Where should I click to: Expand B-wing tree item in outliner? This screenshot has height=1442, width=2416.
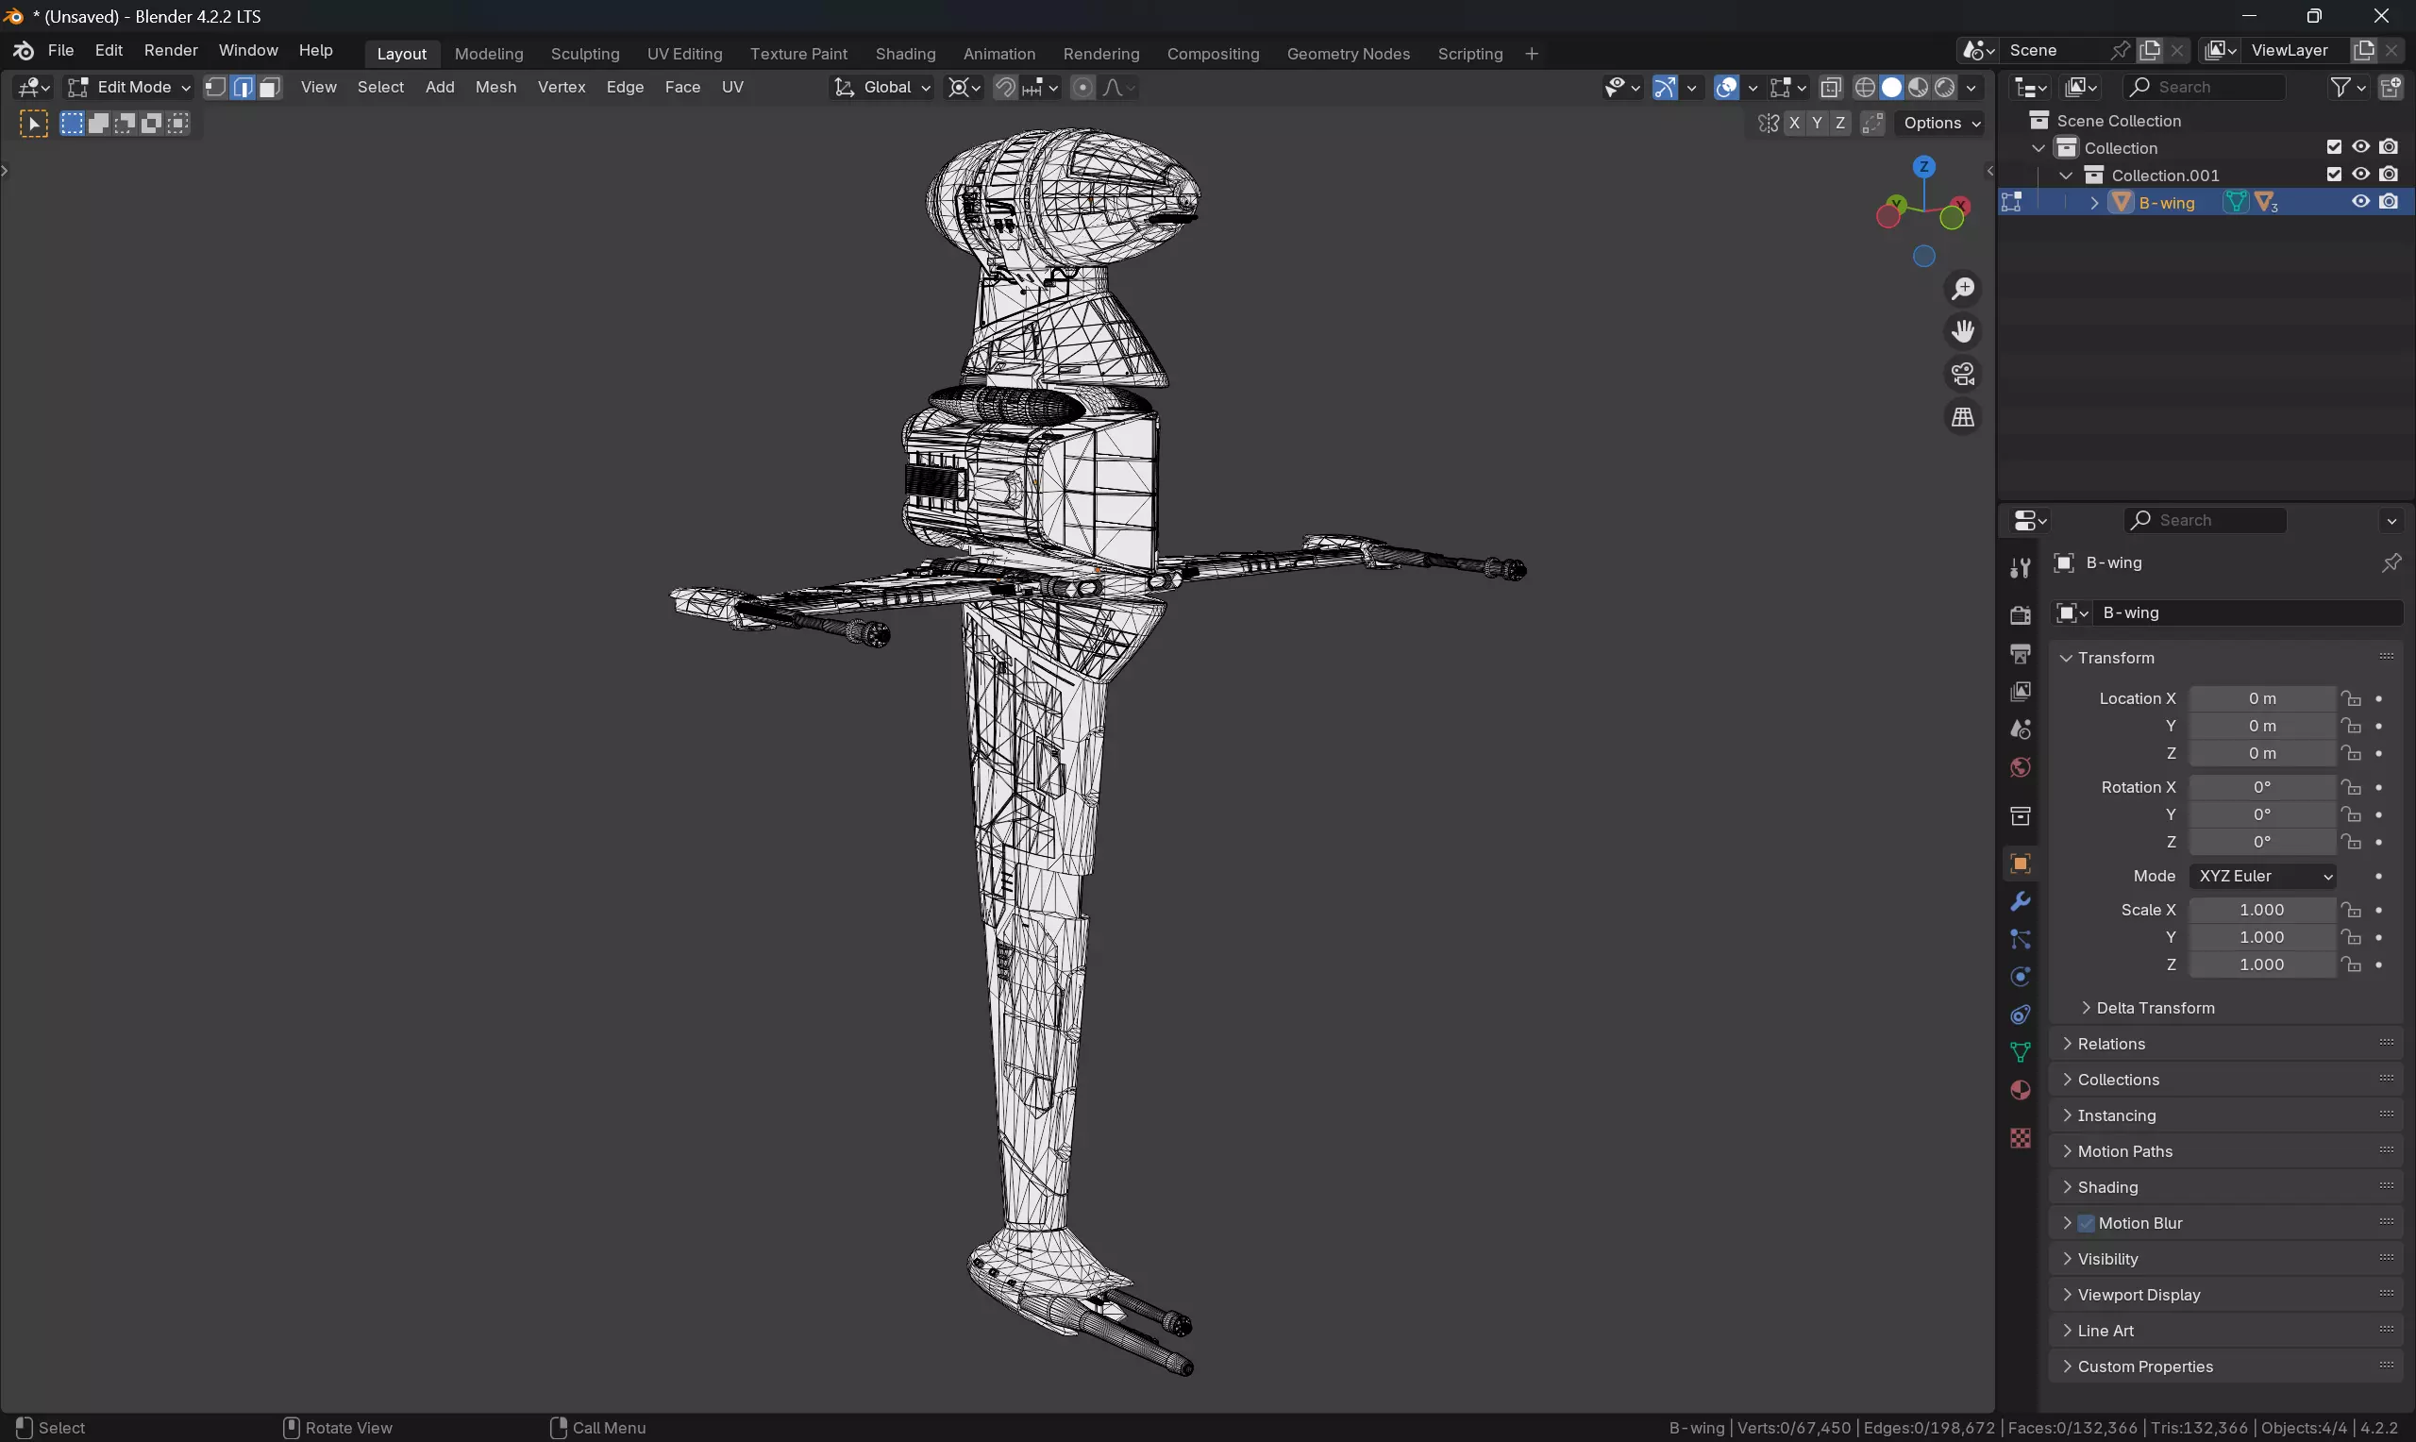(x=2094, y=202)
